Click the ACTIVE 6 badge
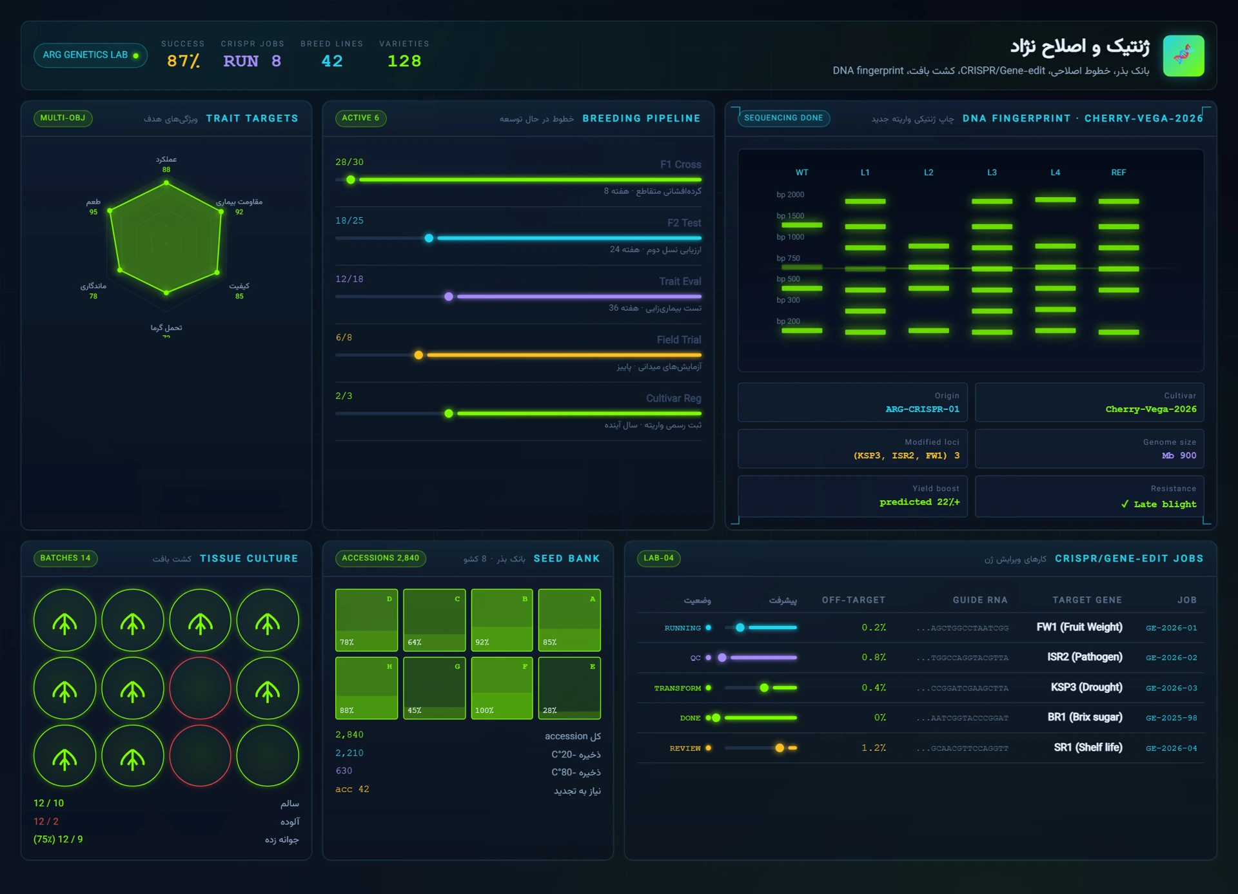 [x=360, y=118]
